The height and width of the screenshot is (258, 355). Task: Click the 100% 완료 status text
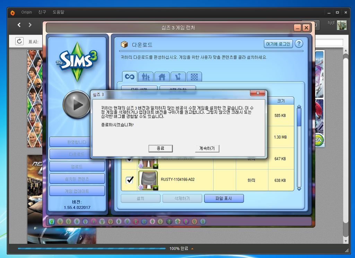tap(179, 249)
